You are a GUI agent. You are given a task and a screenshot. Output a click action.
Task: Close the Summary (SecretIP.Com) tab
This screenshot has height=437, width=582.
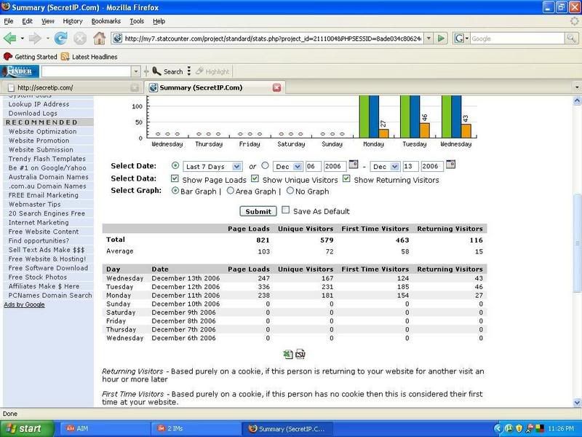point(276,87)
